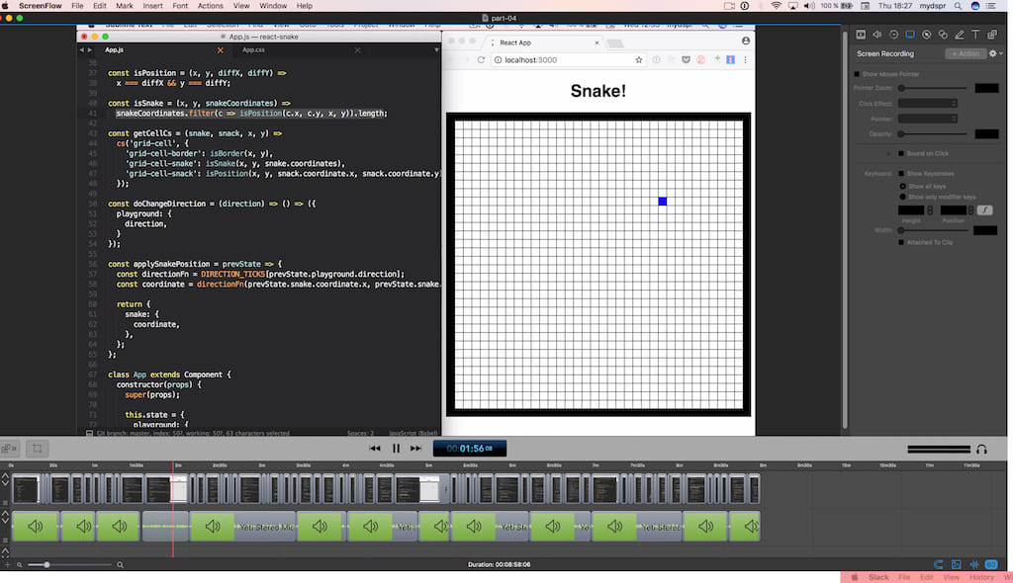Pause playback with the pause button
1013x583 pixels.
point(395,448)
